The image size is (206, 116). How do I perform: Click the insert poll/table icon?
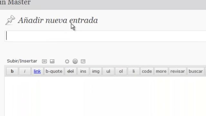(x=83, y=61)
